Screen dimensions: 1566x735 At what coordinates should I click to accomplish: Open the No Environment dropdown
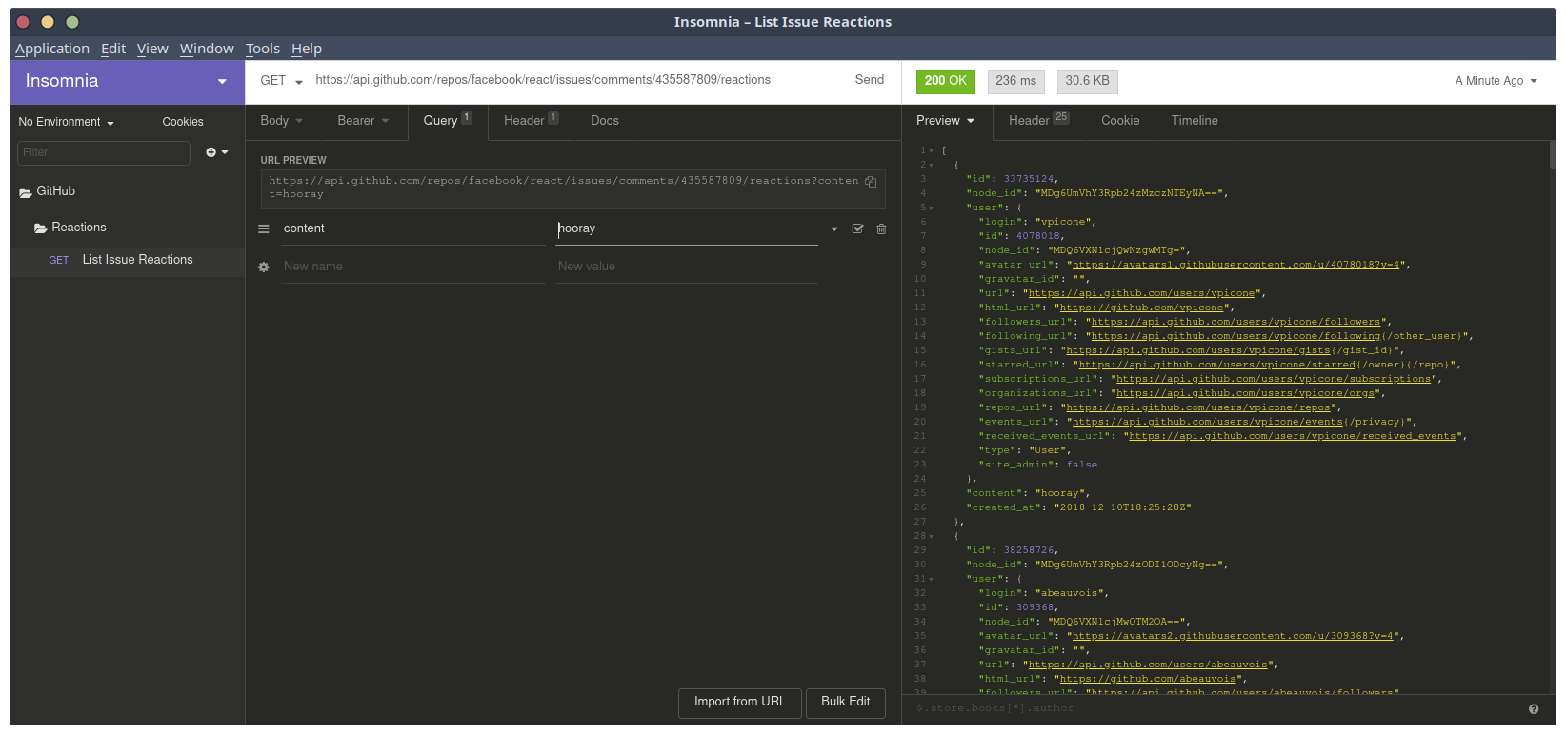click(67, 122)
